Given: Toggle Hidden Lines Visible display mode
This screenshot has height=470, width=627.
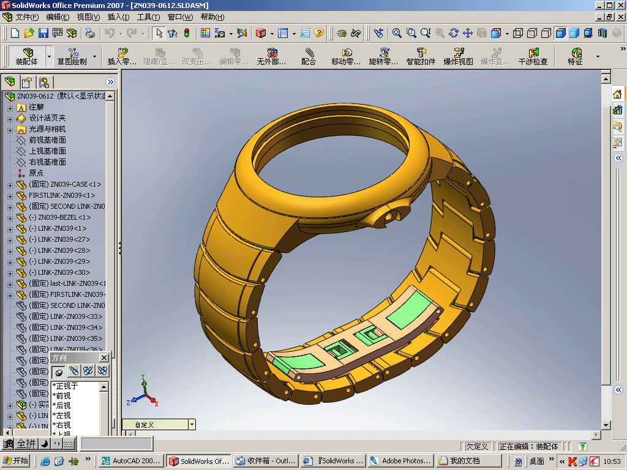Looking at the screenshot, I should click(532, 33).
